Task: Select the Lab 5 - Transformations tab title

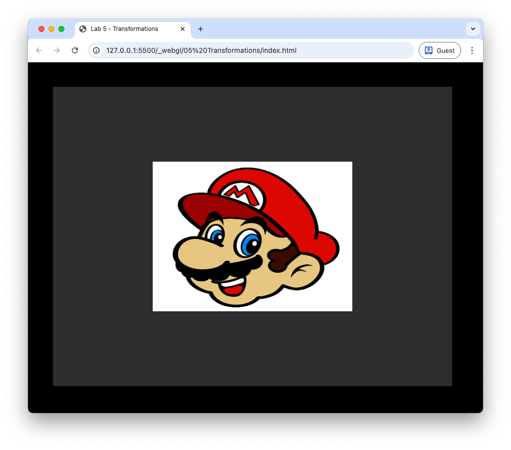Action: point(124,29)
